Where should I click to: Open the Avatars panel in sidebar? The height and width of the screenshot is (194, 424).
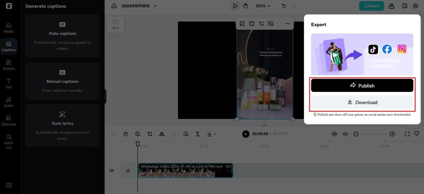(9, 65)
